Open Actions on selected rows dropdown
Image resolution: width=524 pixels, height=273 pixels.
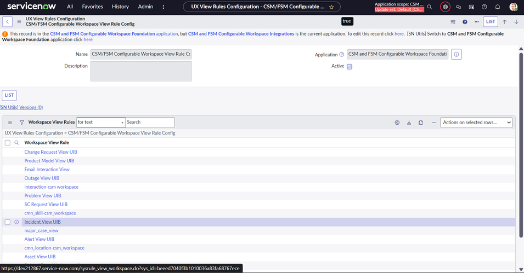476,123
